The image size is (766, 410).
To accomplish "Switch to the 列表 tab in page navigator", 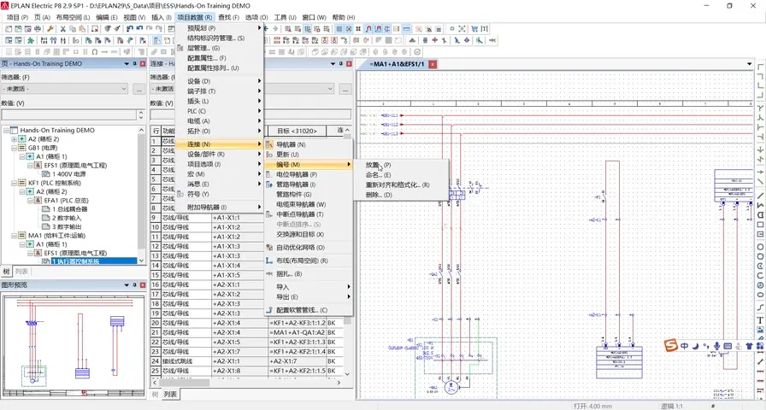I will 21,272.
